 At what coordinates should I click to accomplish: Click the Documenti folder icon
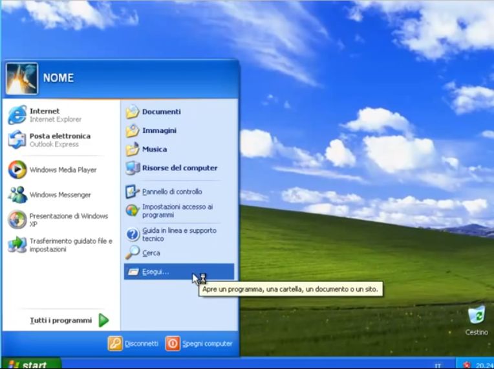pos(133,112)
